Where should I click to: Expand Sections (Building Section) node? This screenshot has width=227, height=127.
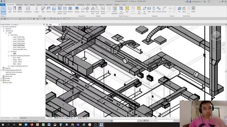pyautogui.click(x=9, y=66)
